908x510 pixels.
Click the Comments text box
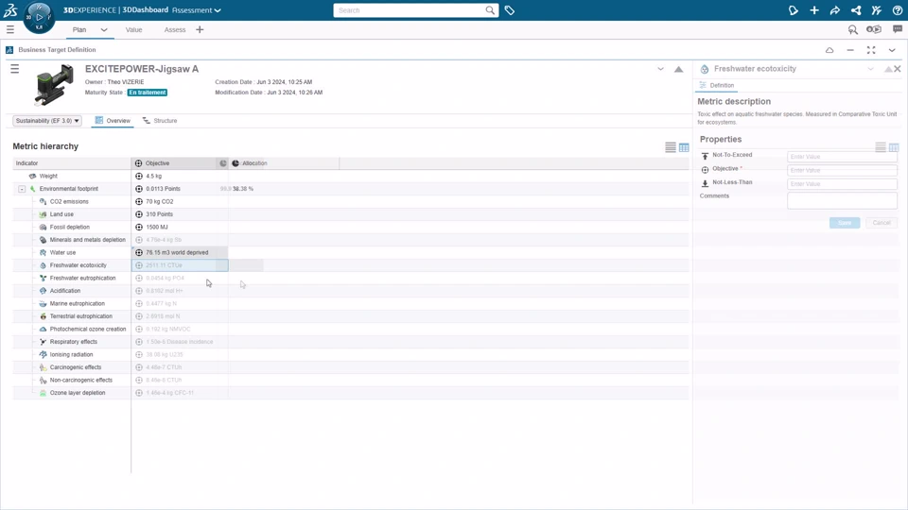[842, 200]
